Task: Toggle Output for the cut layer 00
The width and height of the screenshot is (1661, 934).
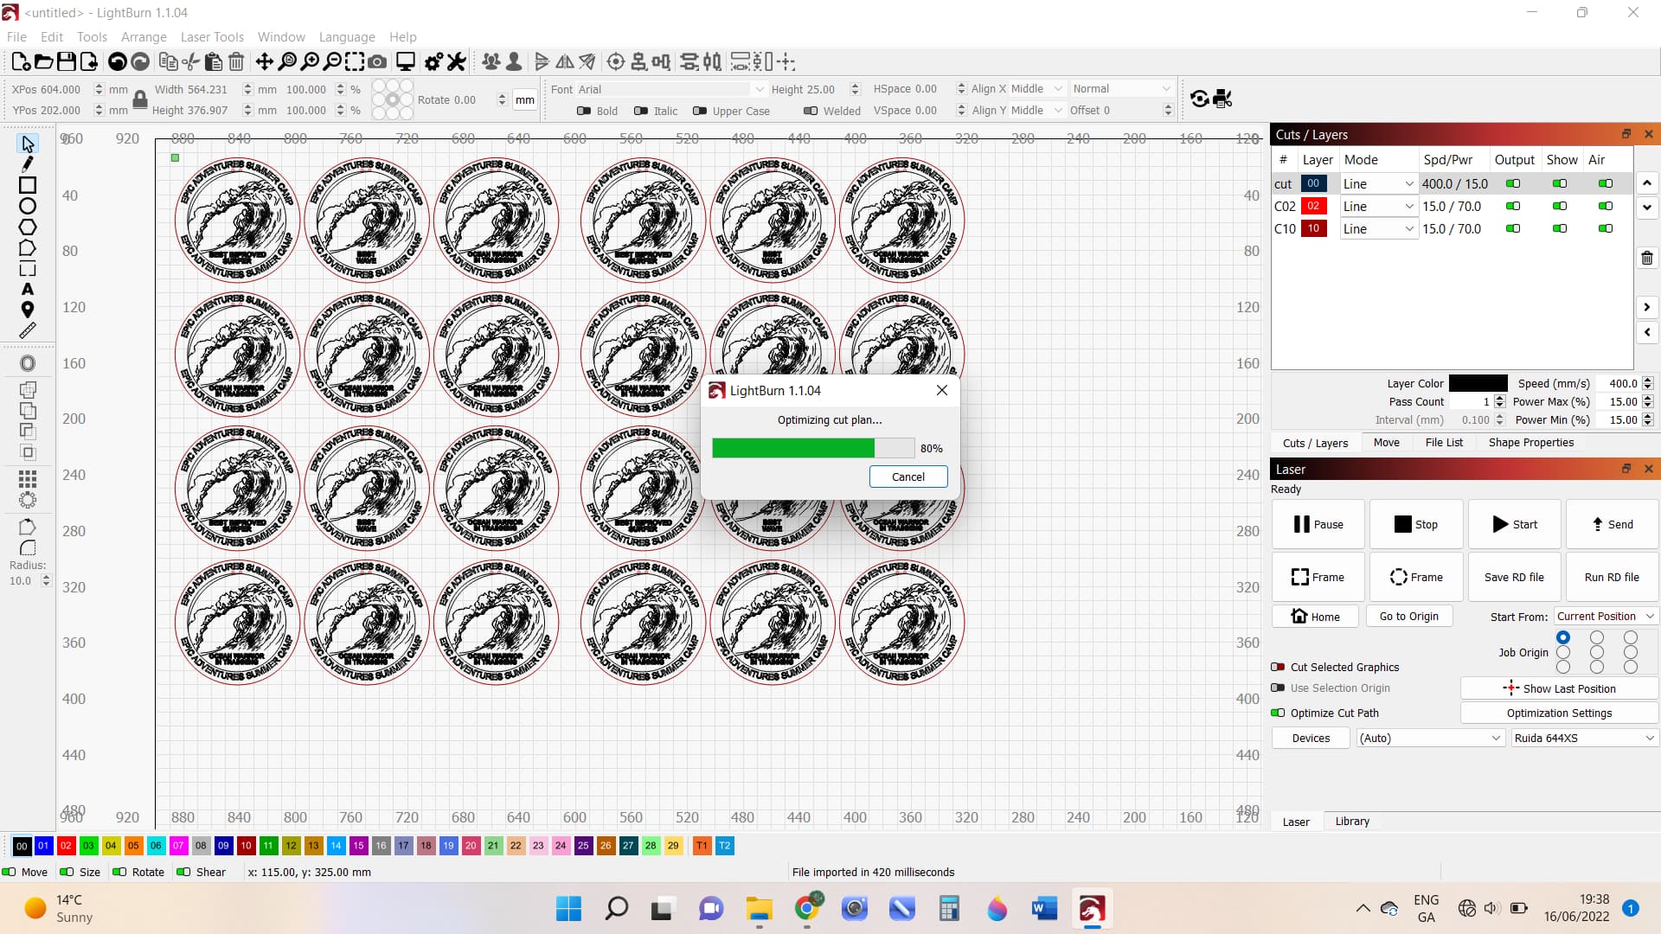Action: coord(1513,183)
